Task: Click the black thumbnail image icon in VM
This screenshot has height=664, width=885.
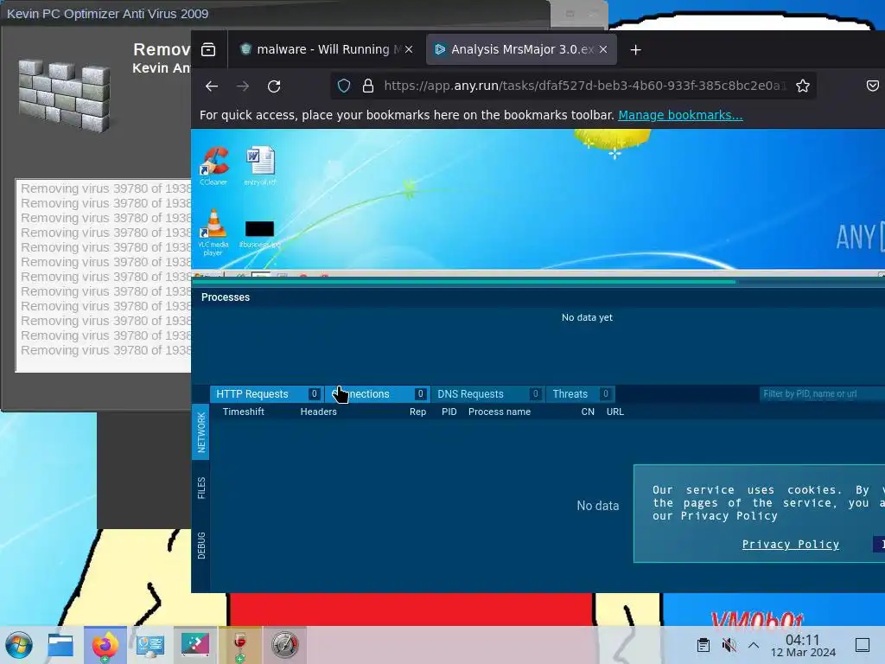Action: (x=259, y=233)
